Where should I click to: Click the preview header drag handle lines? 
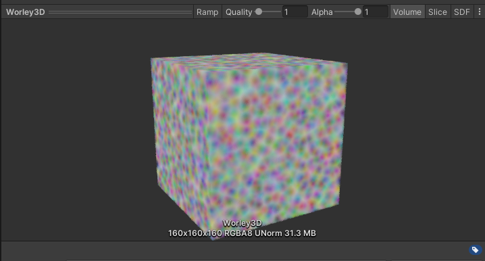(120, 12)
